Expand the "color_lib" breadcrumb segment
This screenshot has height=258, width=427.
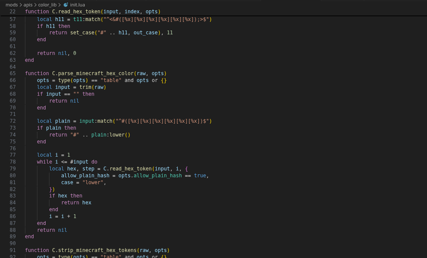point(47,5)
